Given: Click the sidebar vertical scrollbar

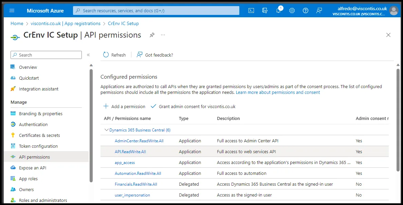Looking at the screenshot, I should [x=91, y=126].
